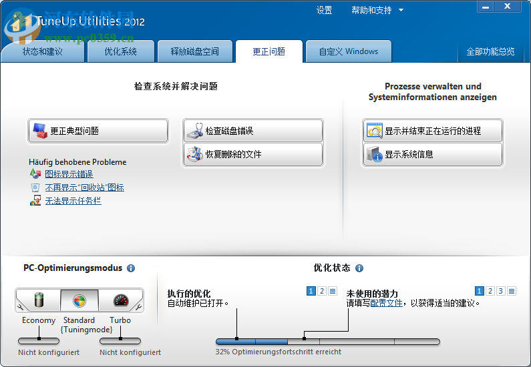Screen dimensions: 531x367
Task: Click the wrench icon left of Economy mode
Action: [21, 307]
